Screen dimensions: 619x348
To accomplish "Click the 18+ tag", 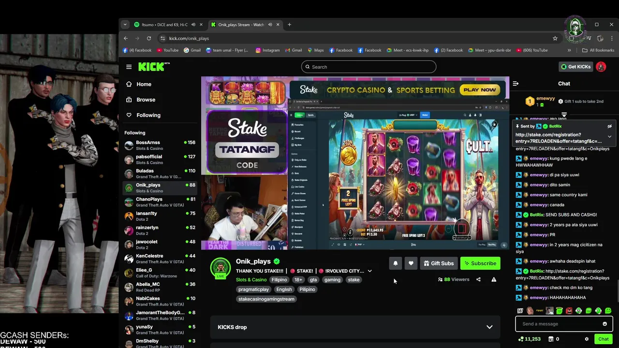I will [x=298, y=280].
